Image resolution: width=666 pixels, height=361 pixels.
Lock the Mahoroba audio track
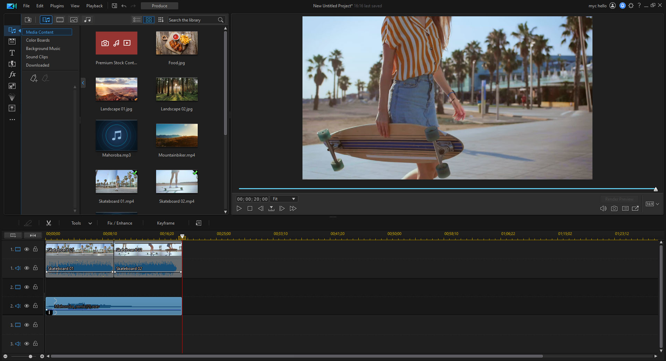35,306
